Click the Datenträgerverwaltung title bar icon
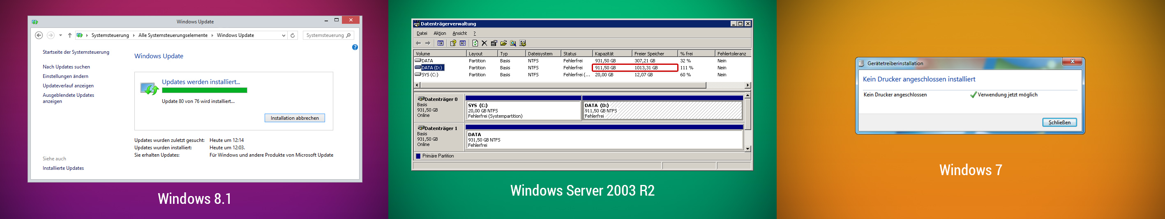The image size is (1165, 219). 417,23
